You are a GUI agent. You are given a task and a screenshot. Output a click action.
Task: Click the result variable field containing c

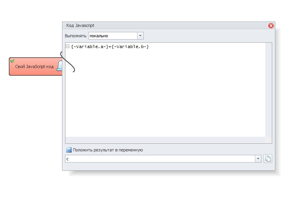click(160, 159)
